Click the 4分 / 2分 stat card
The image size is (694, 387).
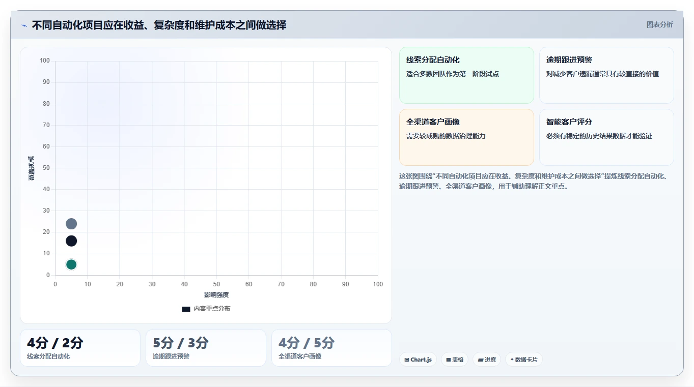80,348
